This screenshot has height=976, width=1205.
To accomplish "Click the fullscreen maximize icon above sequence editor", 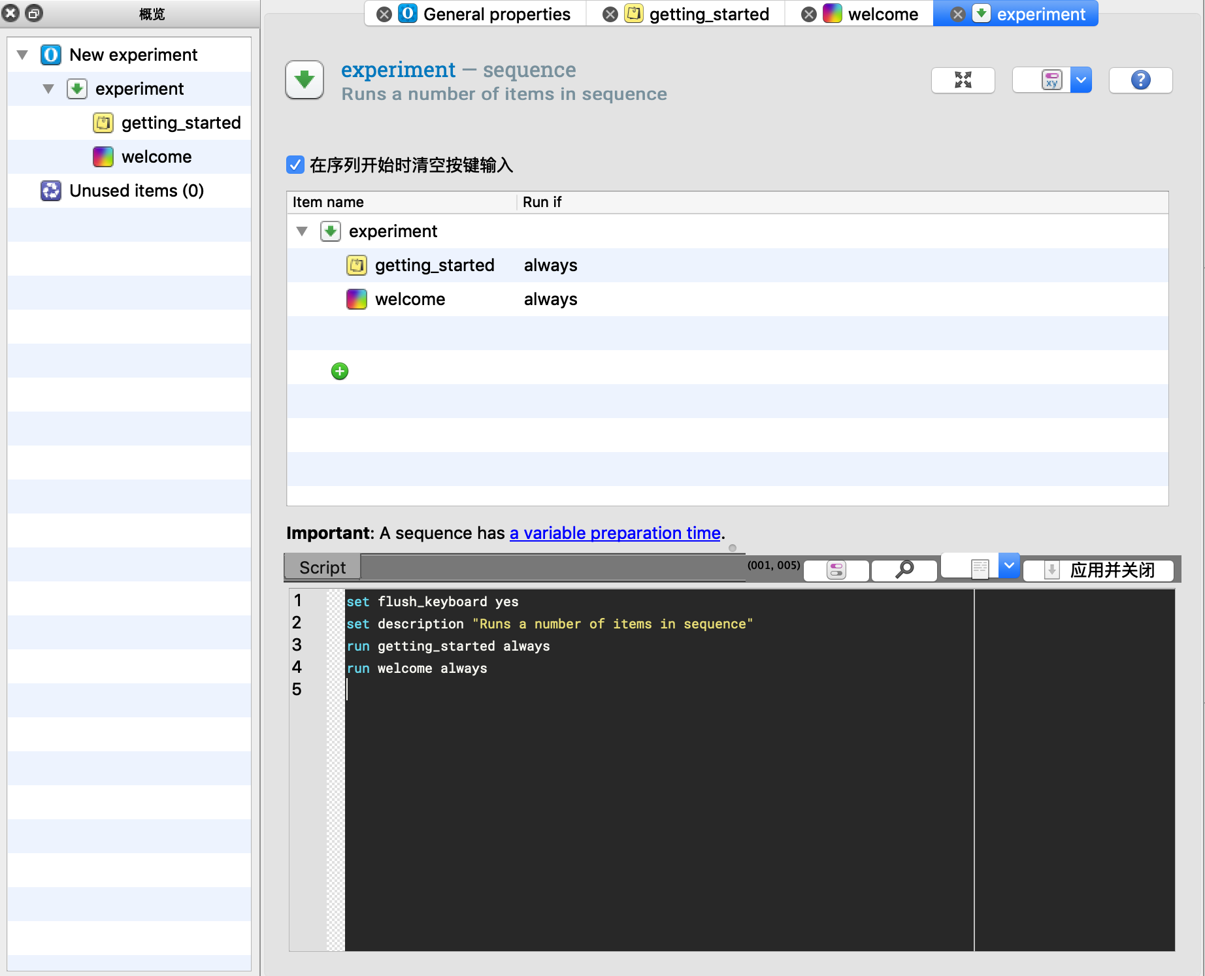I will pos(963,80).
